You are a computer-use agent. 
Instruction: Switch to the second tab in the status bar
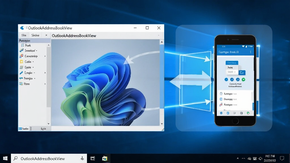point(43,129)
